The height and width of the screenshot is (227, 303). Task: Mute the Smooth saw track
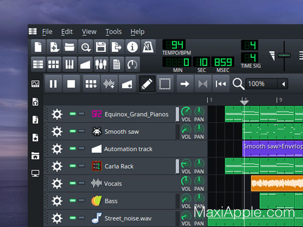[73, 132]
